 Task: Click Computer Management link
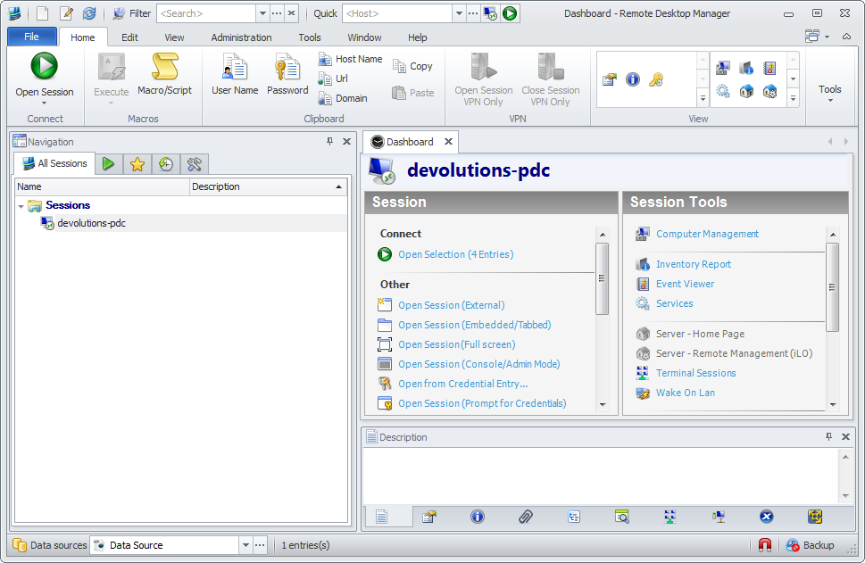point(707,234)
